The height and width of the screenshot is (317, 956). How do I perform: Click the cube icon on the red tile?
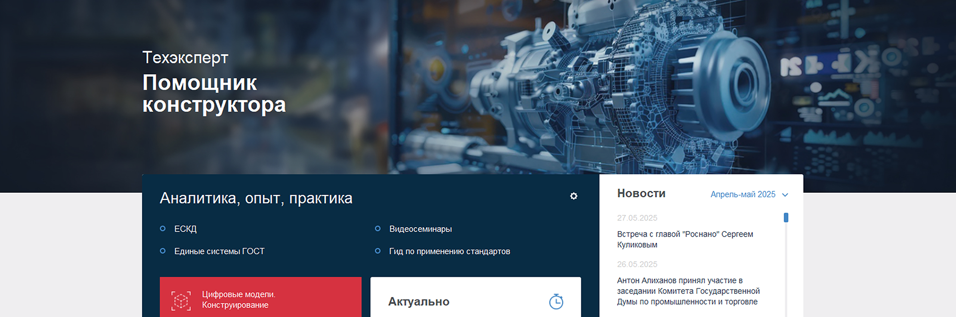(181, 300)
